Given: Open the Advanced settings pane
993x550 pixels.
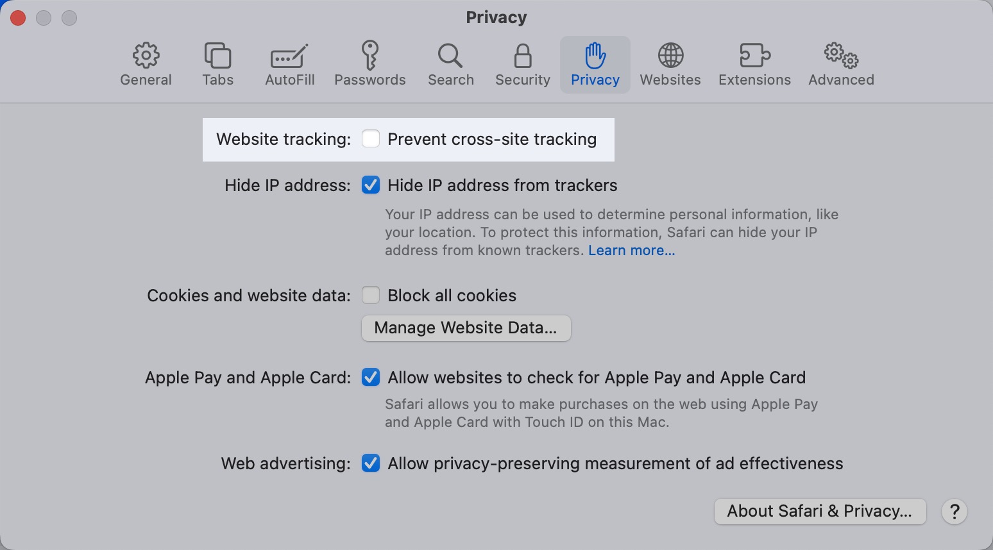Looking at the screenshot, I should [840, 64].
